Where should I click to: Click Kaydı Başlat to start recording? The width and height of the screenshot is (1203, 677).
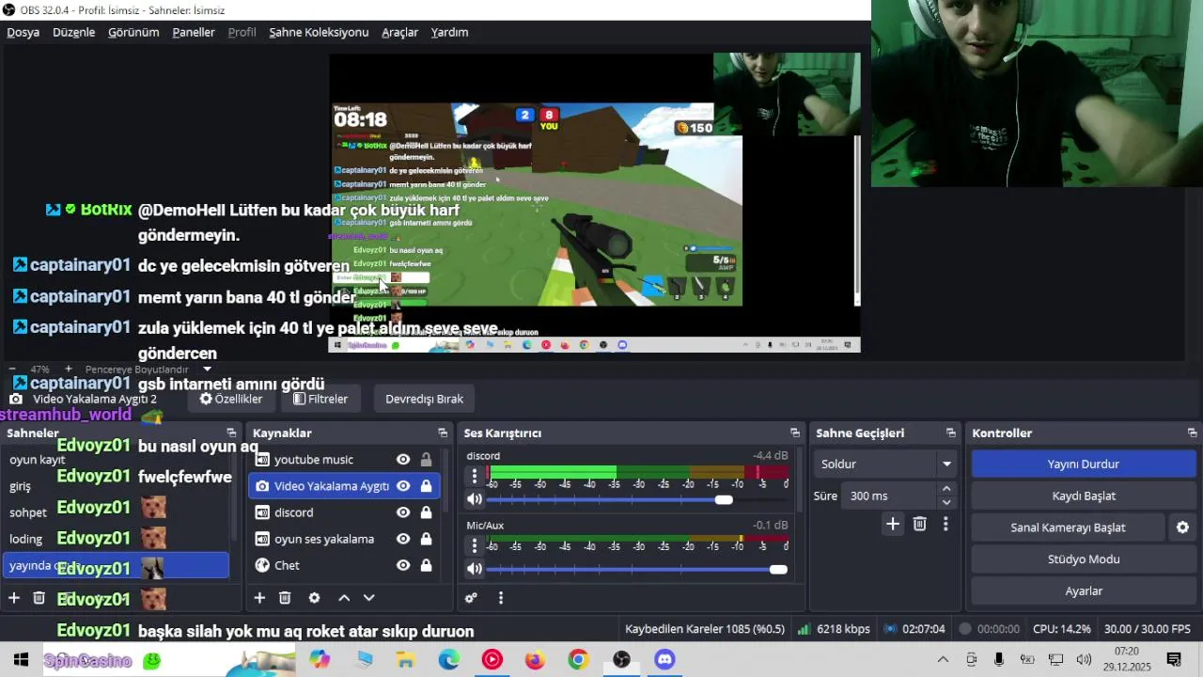[1083, 496]
